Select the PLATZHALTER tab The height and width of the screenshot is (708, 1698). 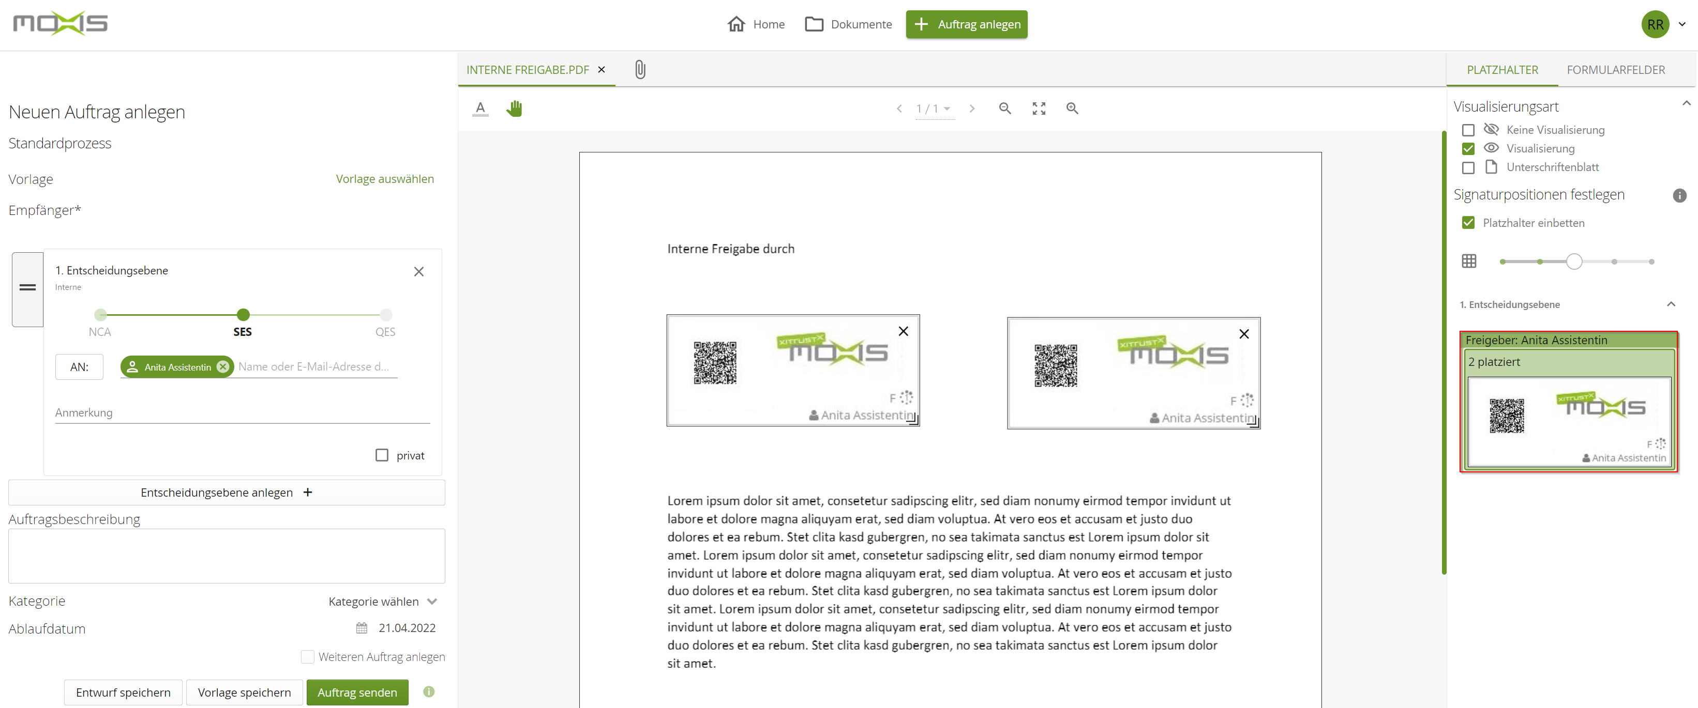[x=1503, y=69]
